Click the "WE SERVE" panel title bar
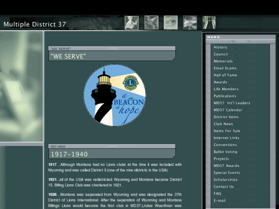This screenshot has height=209, width=279. (x=112, y=49)
